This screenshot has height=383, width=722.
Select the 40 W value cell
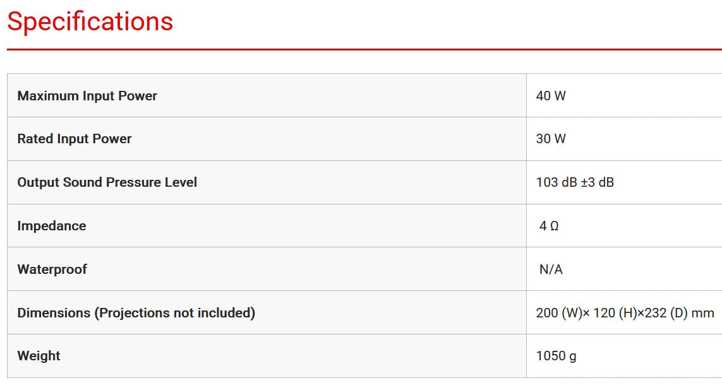551,96
